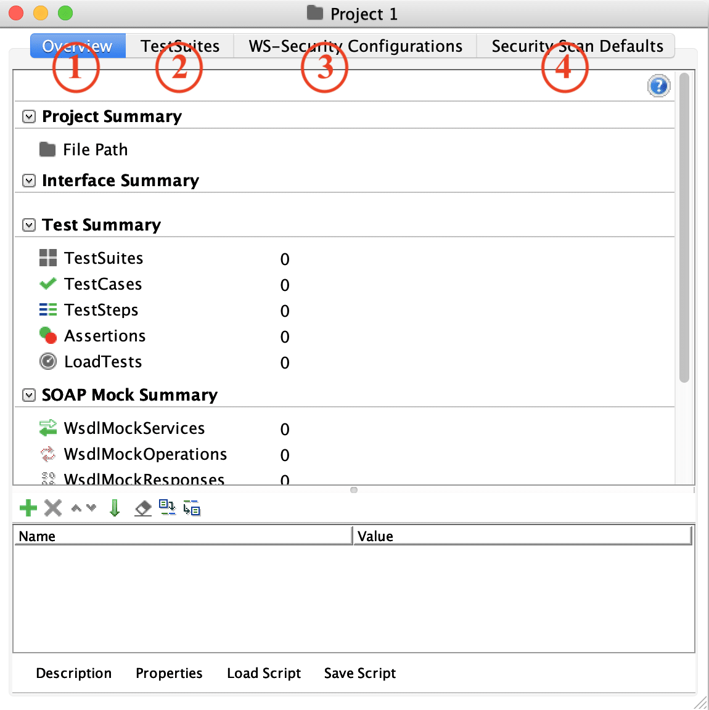709x710 pixels.
Task: Click the WsdlMockOperations circular icon
Action: [x=48, y=454]
